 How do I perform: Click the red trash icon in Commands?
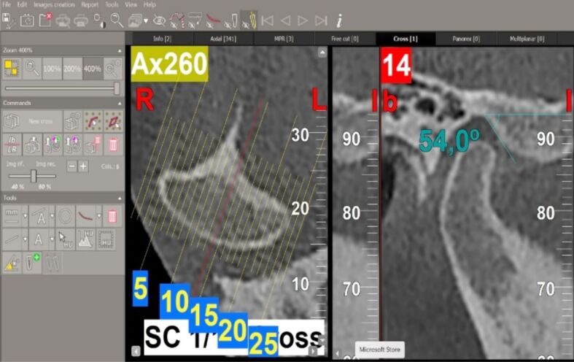coord(112,144)
